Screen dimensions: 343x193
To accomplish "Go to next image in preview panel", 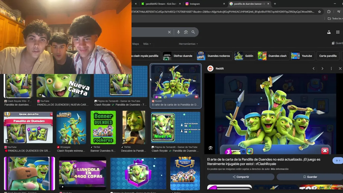I will [322, 69].
